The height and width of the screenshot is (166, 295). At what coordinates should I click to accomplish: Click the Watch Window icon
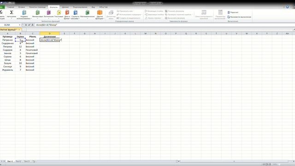(x=204, y=12)
